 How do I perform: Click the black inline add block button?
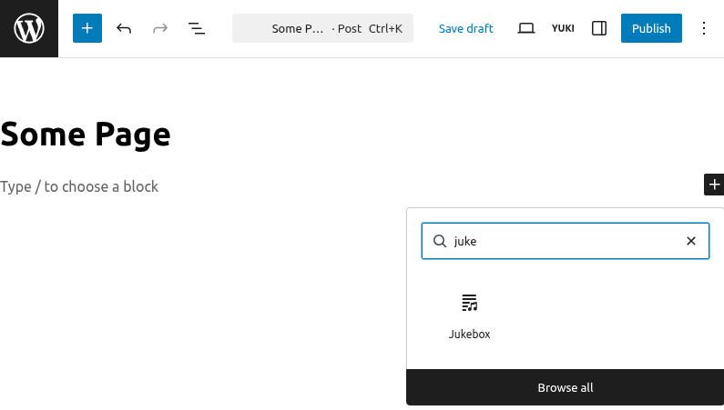pyautogui.click(x=714, y=185)
